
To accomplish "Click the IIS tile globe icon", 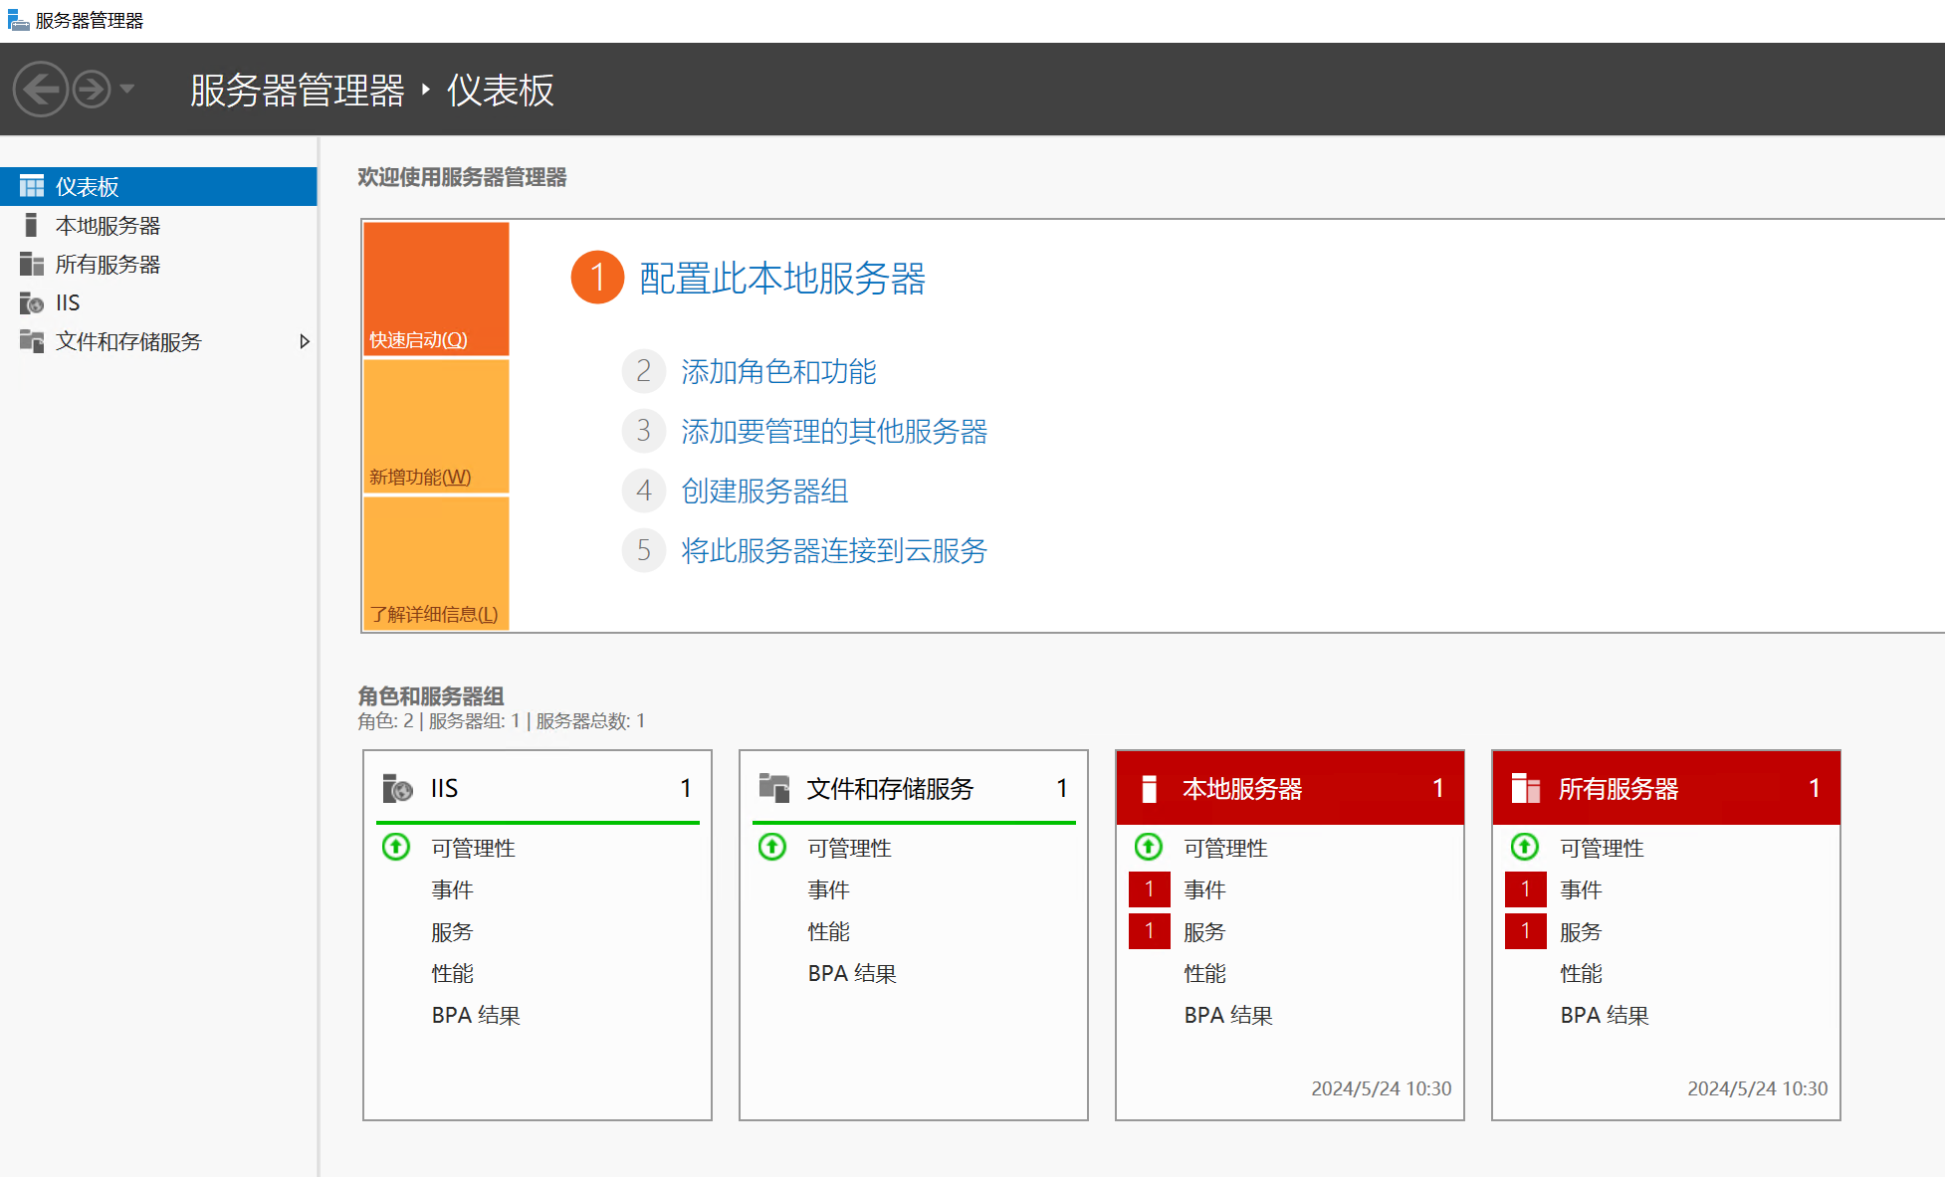I will pyautogui.click(x=397, y=788).
